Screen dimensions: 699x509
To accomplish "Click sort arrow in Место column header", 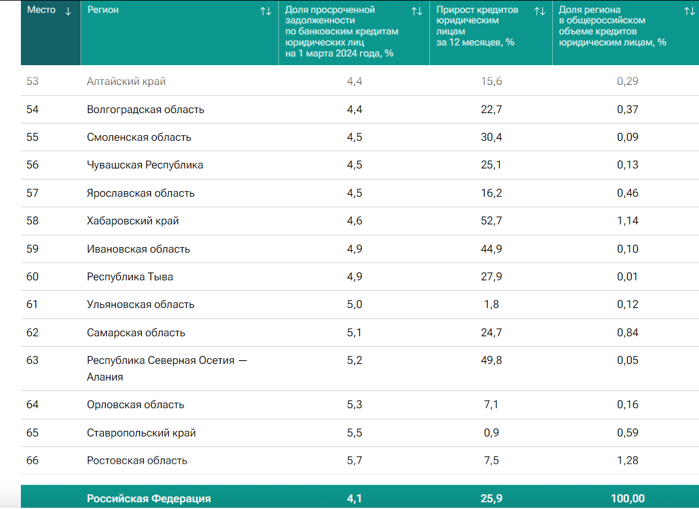I will point(68,10).
